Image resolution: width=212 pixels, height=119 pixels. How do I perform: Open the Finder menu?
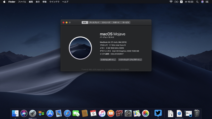tap(12, 2)
